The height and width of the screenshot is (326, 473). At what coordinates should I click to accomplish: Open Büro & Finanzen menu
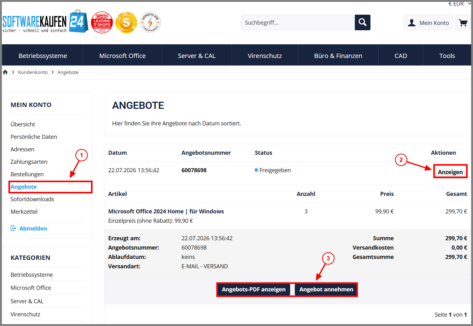(x=338, y=56)
